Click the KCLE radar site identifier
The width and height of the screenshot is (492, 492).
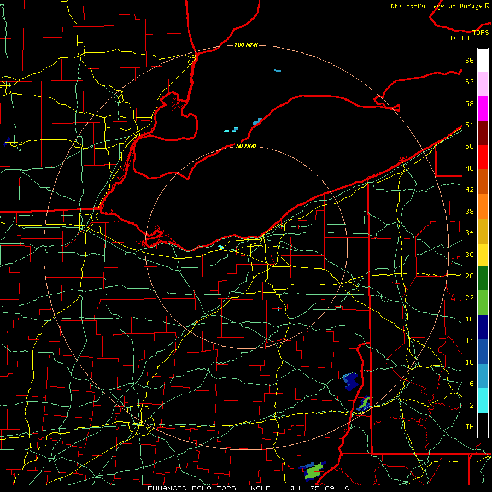[260, 488]
